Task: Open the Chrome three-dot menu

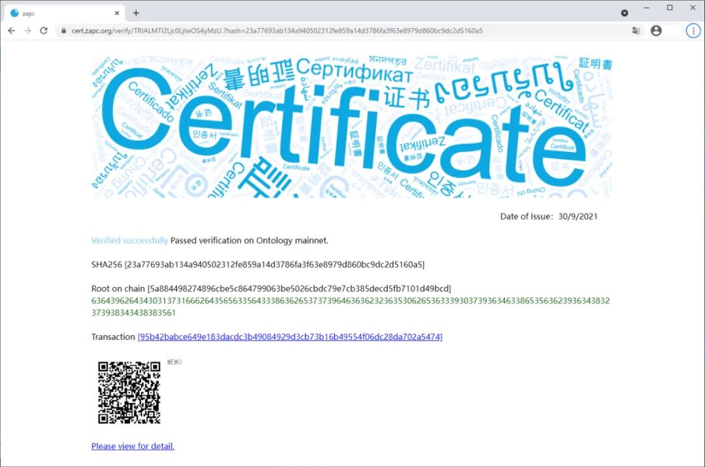Action: 693,31
